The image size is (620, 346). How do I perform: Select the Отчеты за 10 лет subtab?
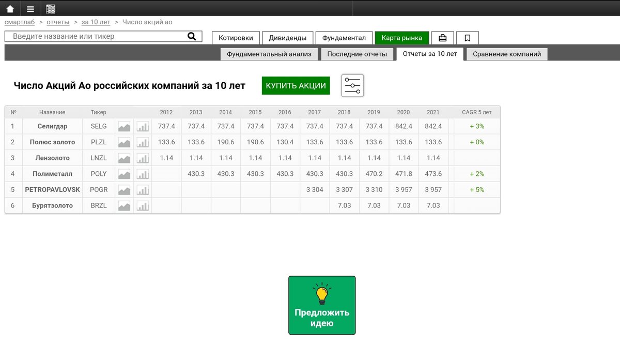tap(430, 54)
